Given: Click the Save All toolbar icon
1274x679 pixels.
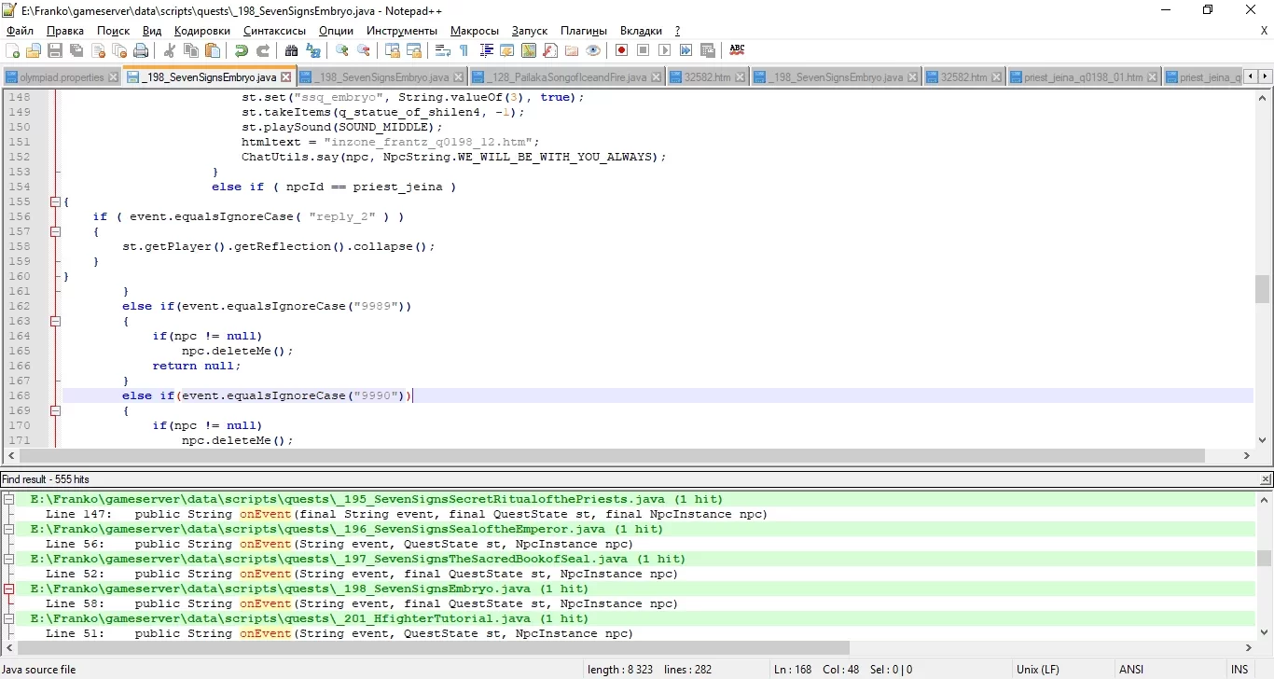Looking at the screenshot, I should (x=76, y=50).
